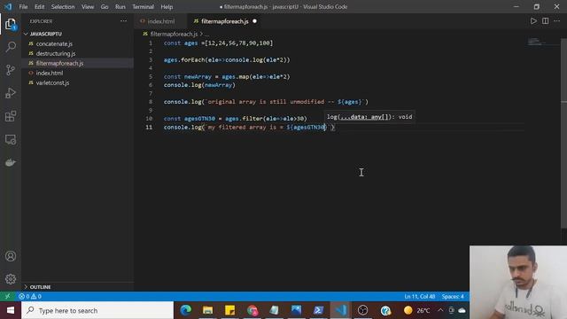Select the filtermapforeach.js editor tab

[224, 21]
